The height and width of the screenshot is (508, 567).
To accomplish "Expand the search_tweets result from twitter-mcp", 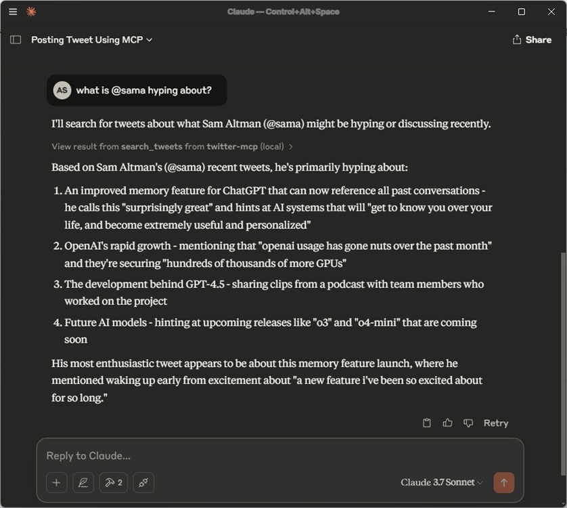I will (x=173, y=146).
